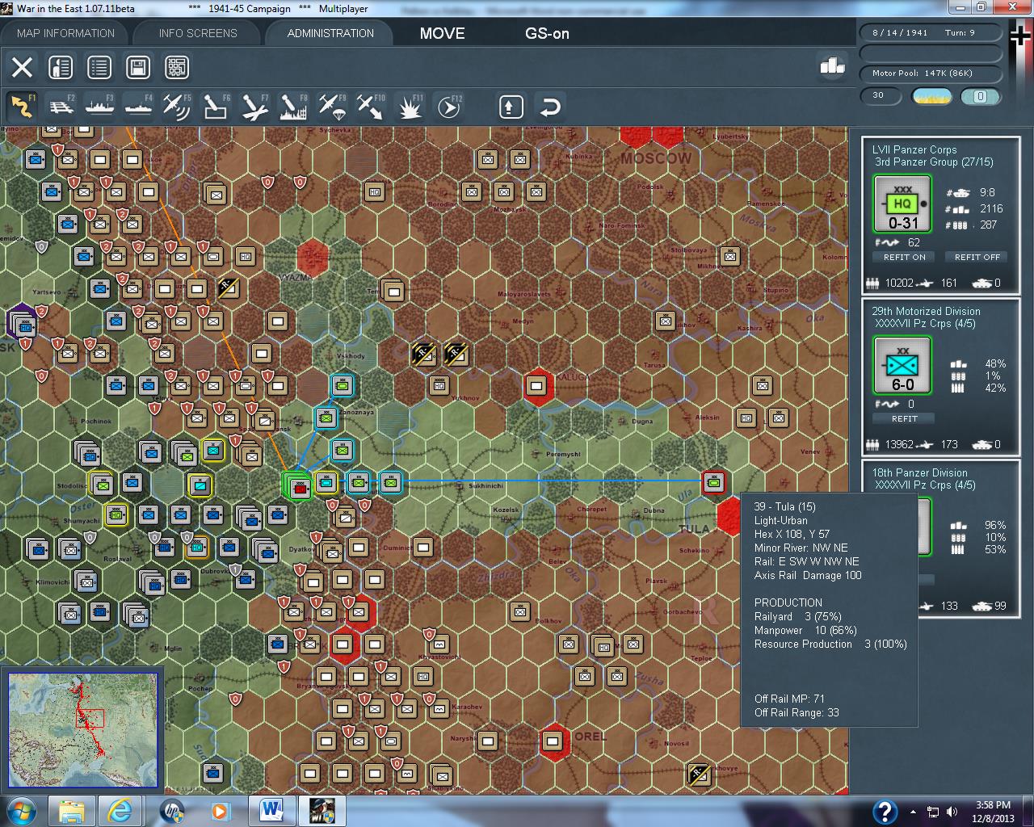Select the red-bordered panzer unit near Tula
The image size is (1034, 827).
point(713,483)
